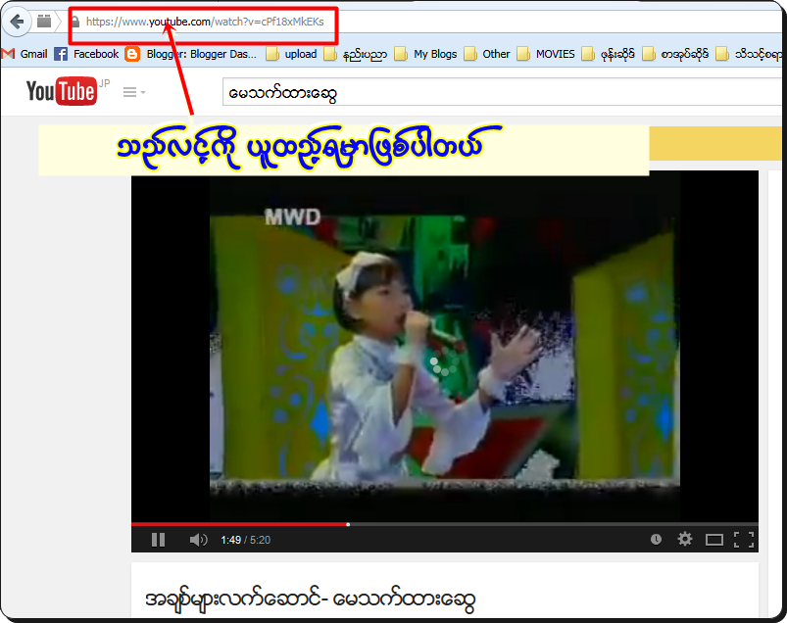Click the 1:49 / 5:20 time display
Screen dimensions: 787x623
tap(245, 540)
